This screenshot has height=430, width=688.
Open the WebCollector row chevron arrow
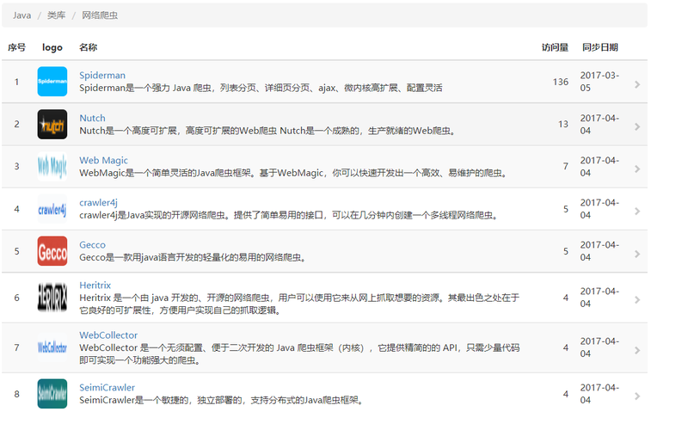click(x=637, y=350)
